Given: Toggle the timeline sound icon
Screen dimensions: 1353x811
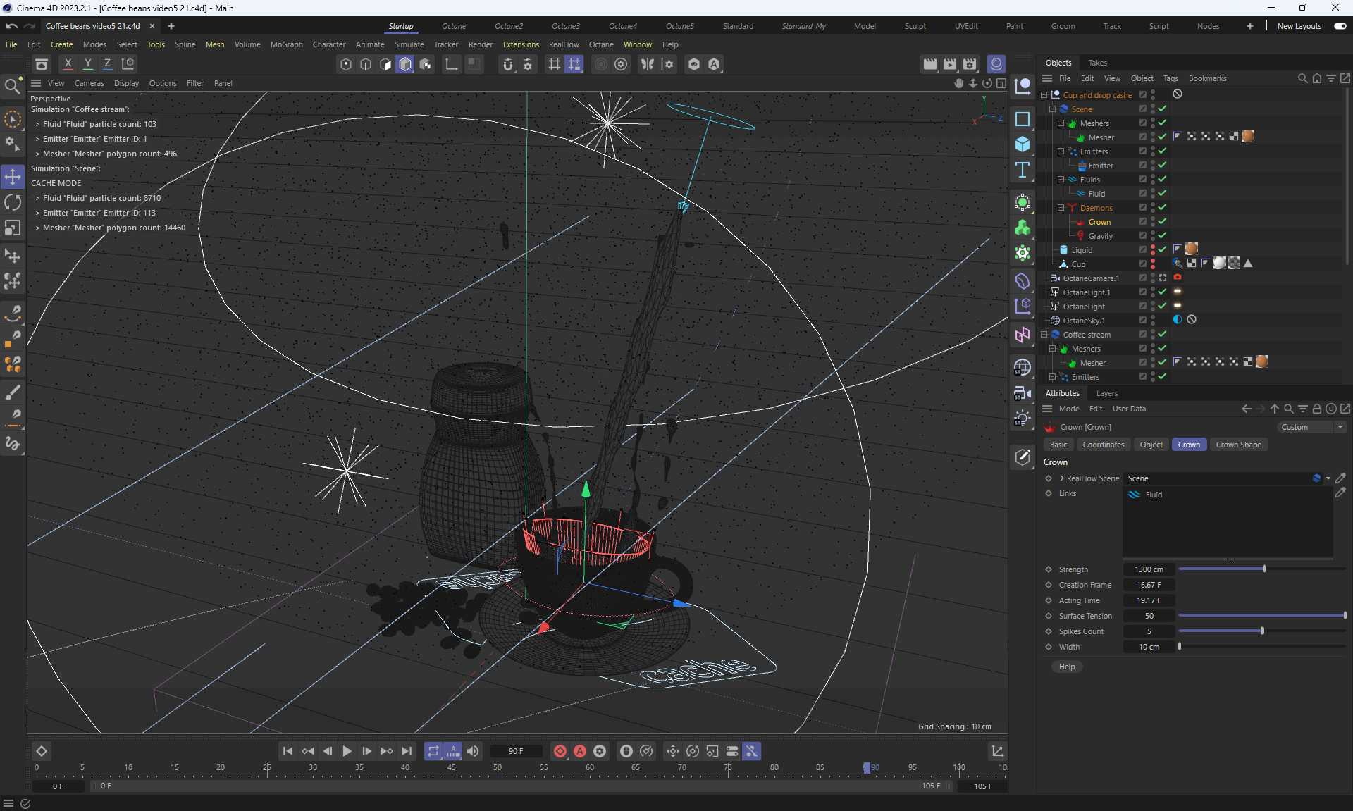Looking at the screenshot, I should pyautogui.click(x=473, y=751).
